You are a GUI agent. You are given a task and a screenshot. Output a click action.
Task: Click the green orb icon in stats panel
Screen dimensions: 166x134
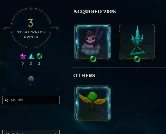click(39, 56)
